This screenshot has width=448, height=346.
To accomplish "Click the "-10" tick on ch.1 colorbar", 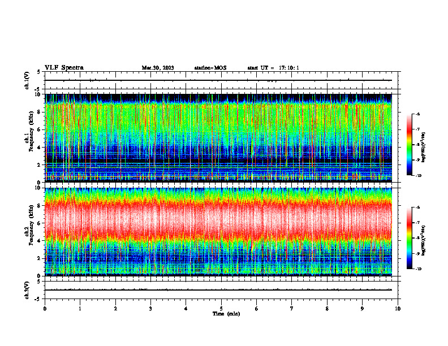I will (x=419, y=176).
